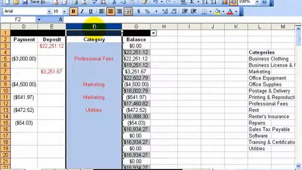Image resolution: width=302 pixels, height=170 pixels.
Task: Select column D header
Action: click(x=24, y=26)
